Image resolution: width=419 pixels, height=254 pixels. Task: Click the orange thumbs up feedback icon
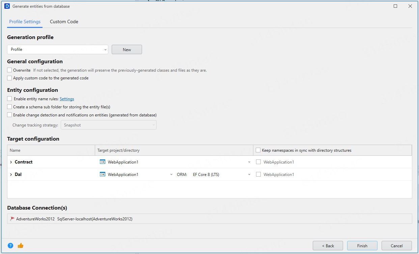pyautogui.click(x=21, y=246)
